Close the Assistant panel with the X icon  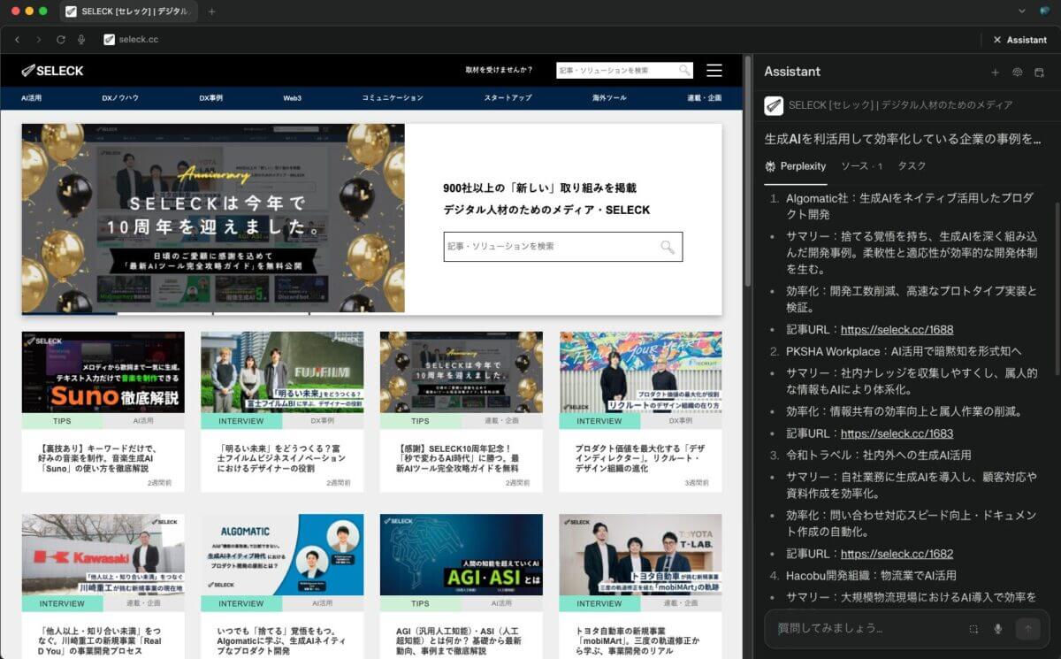pos(997,40)
